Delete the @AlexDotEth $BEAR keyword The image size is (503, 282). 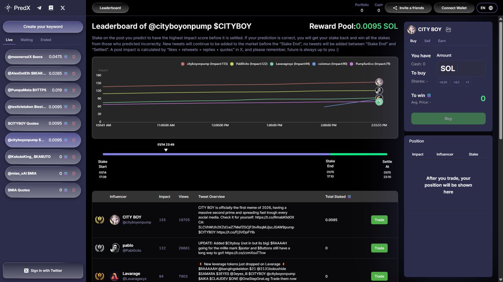[74, 73]
